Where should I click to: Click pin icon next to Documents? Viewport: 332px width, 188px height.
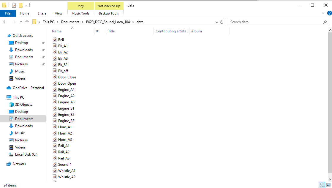pos(43,57)
